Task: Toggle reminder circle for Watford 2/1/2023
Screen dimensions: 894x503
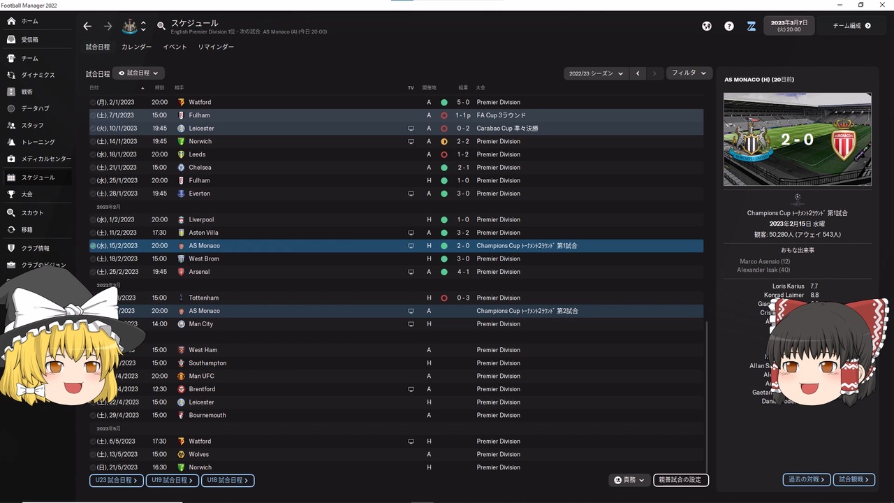Action: [94, 103]
